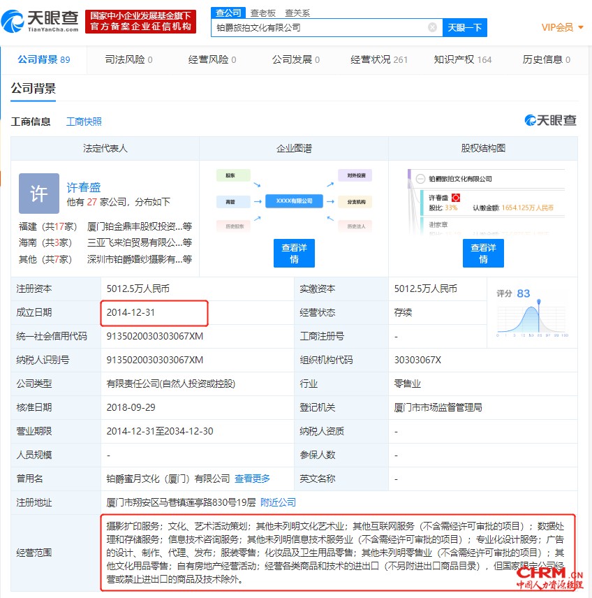Click the TianYanCha logo at top left
The image size is (592, 598).
40,21
